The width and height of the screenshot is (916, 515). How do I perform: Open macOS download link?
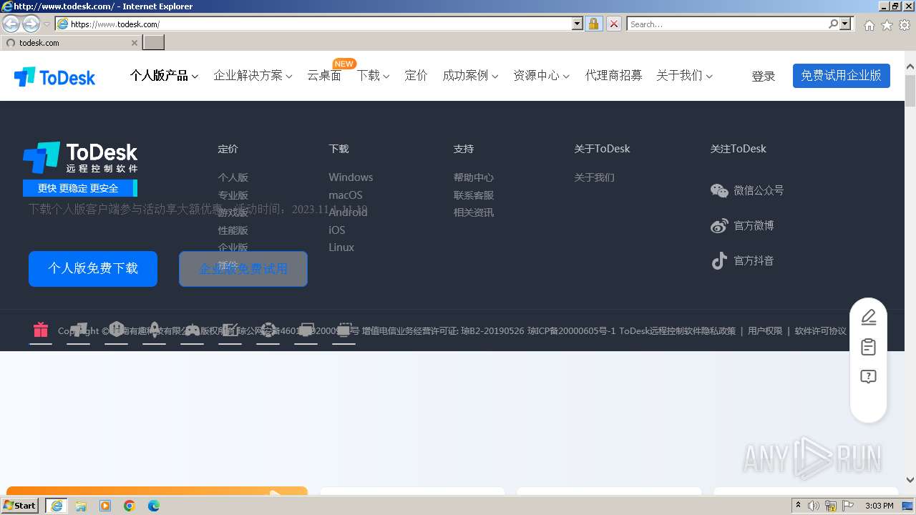[x=346, y=195]
